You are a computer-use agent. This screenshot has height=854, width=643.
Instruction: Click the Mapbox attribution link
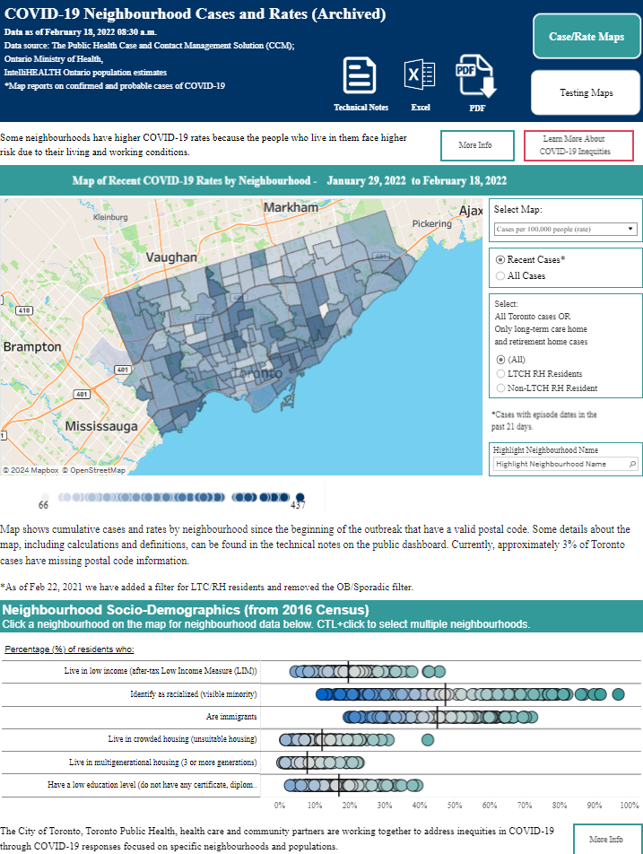point(30,470)
